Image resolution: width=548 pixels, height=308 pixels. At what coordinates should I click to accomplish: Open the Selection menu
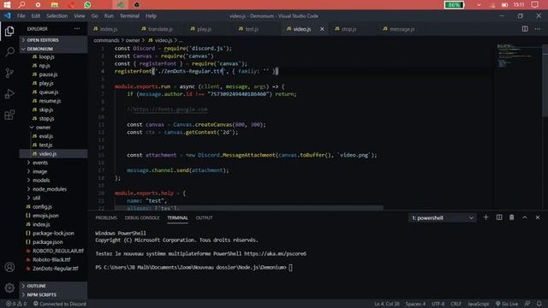point(57,16)
